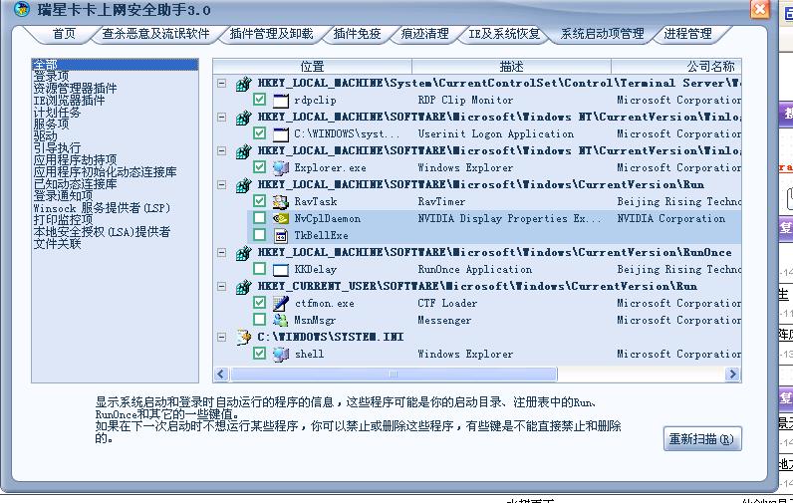
Task: Open the 进程管理 tab
Action: click(687, 34)
